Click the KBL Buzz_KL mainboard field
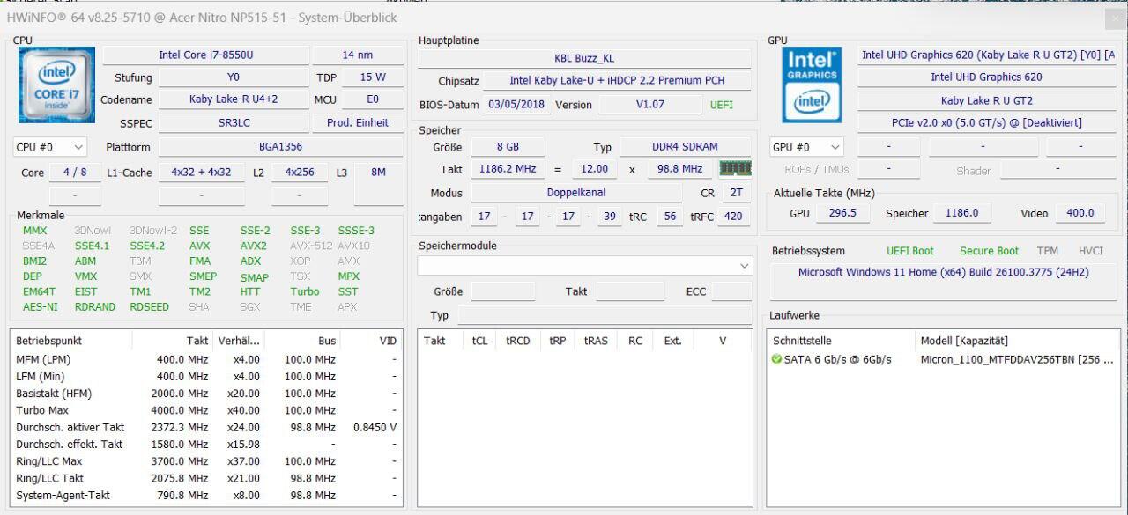The image size is (1128, 515). pos(583,59)
